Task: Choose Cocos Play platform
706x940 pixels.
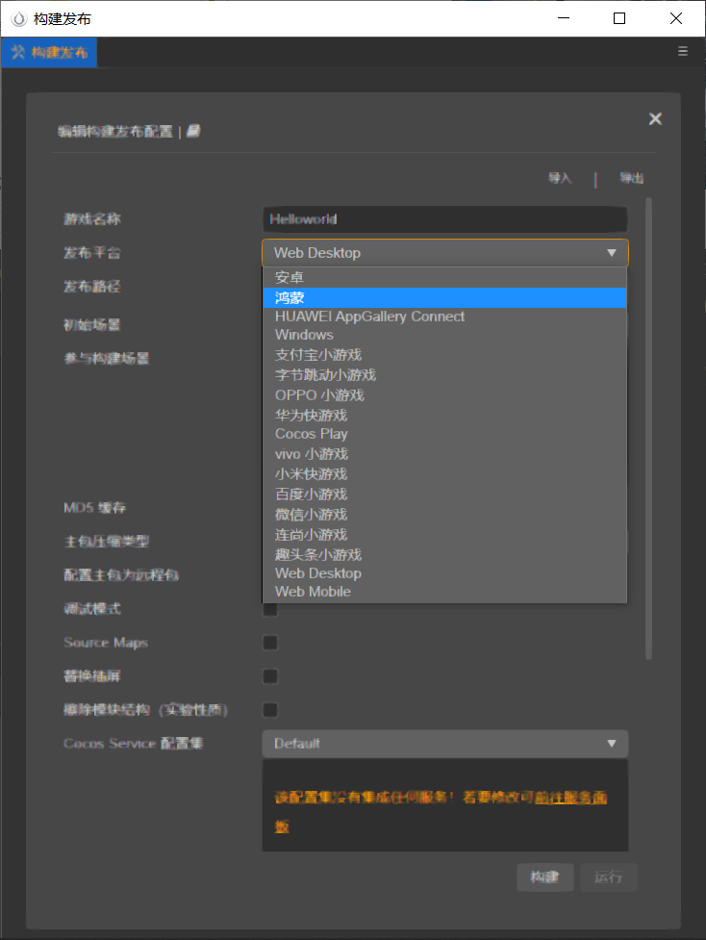Action: coord(444,434)
